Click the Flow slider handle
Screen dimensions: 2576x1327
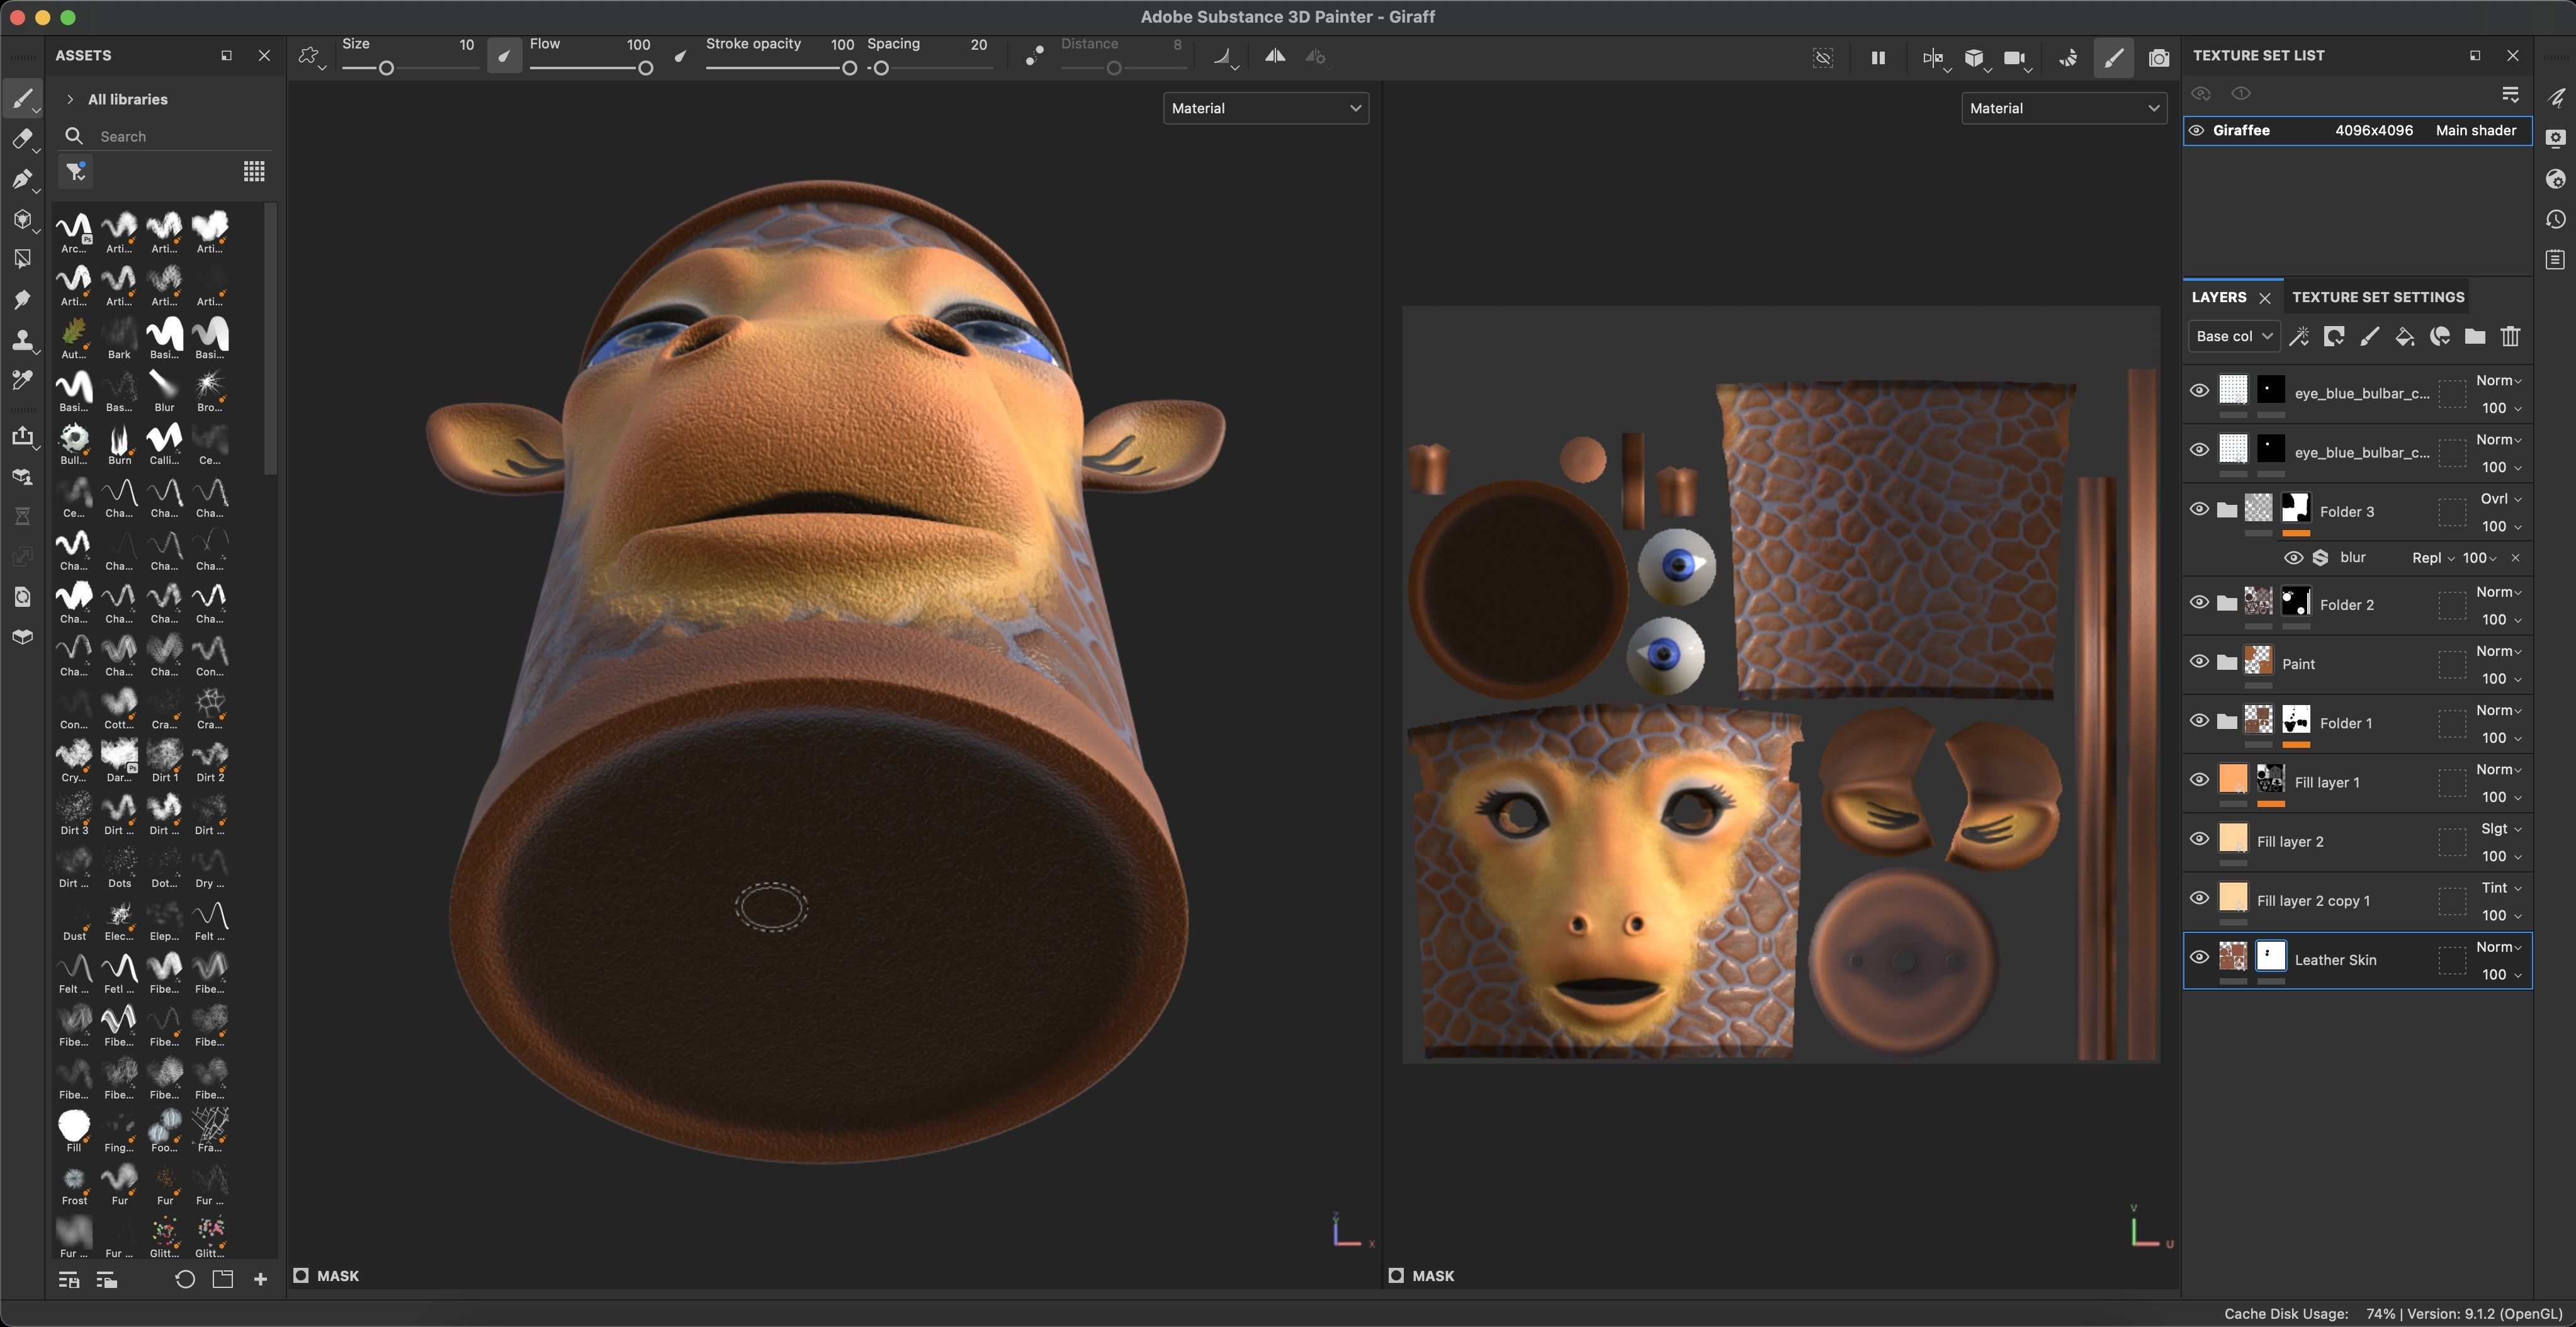pyautogui.click(x=646, y=68)
